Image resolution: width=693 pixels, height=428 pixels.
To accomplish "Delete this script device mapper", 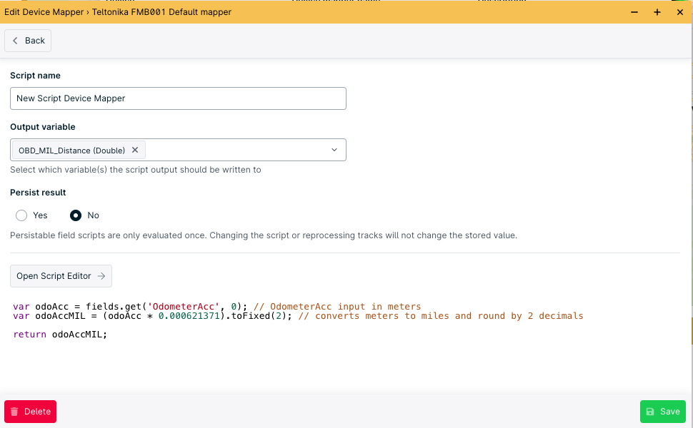I will pos(31,411).
